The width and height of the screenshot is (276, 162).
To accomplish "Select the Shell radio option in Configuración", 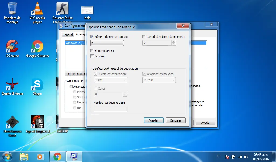I will tap(75, 97).
